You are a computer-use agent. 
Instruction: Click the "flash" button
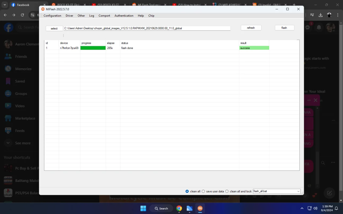coord(284,28)
